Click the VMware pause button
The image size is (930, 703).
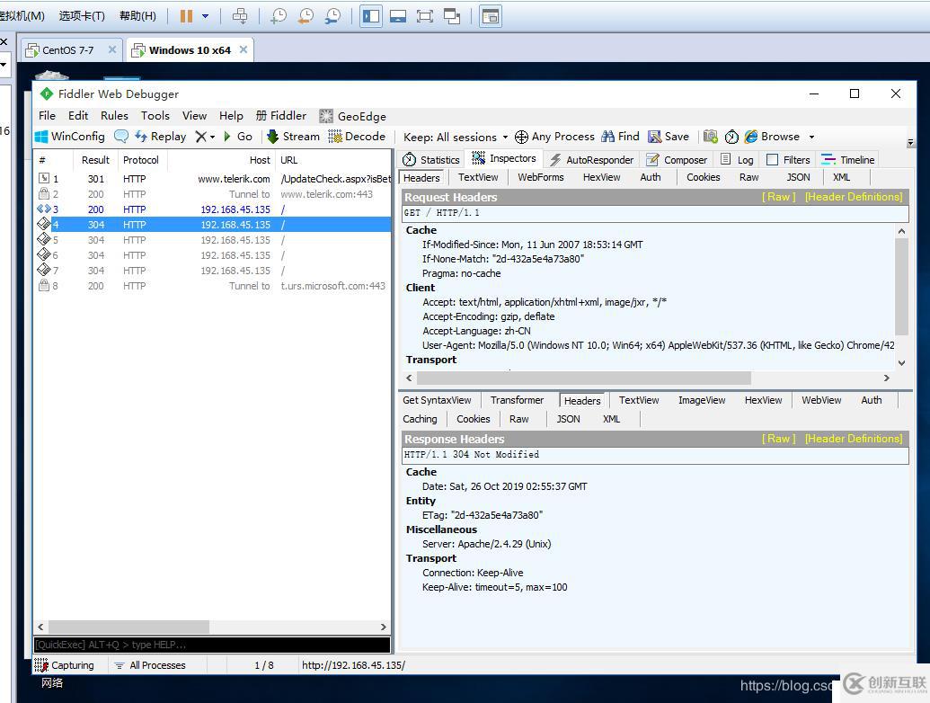pyautogui.click(x=186, y=16)
